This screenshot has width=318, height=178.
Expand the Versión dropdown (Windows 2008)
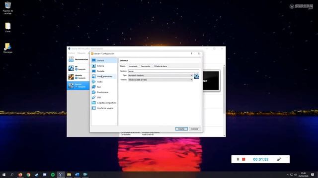pos(160,80)
